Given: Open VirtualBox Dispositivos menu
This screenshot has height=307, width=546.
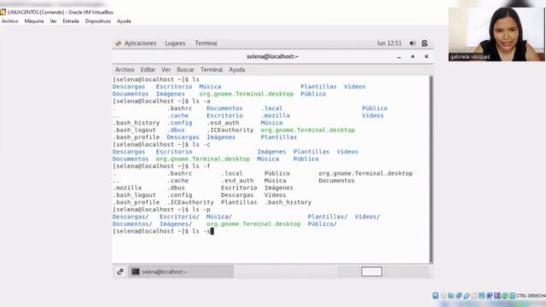Looking at the screenshot, I should click(98, 21).
